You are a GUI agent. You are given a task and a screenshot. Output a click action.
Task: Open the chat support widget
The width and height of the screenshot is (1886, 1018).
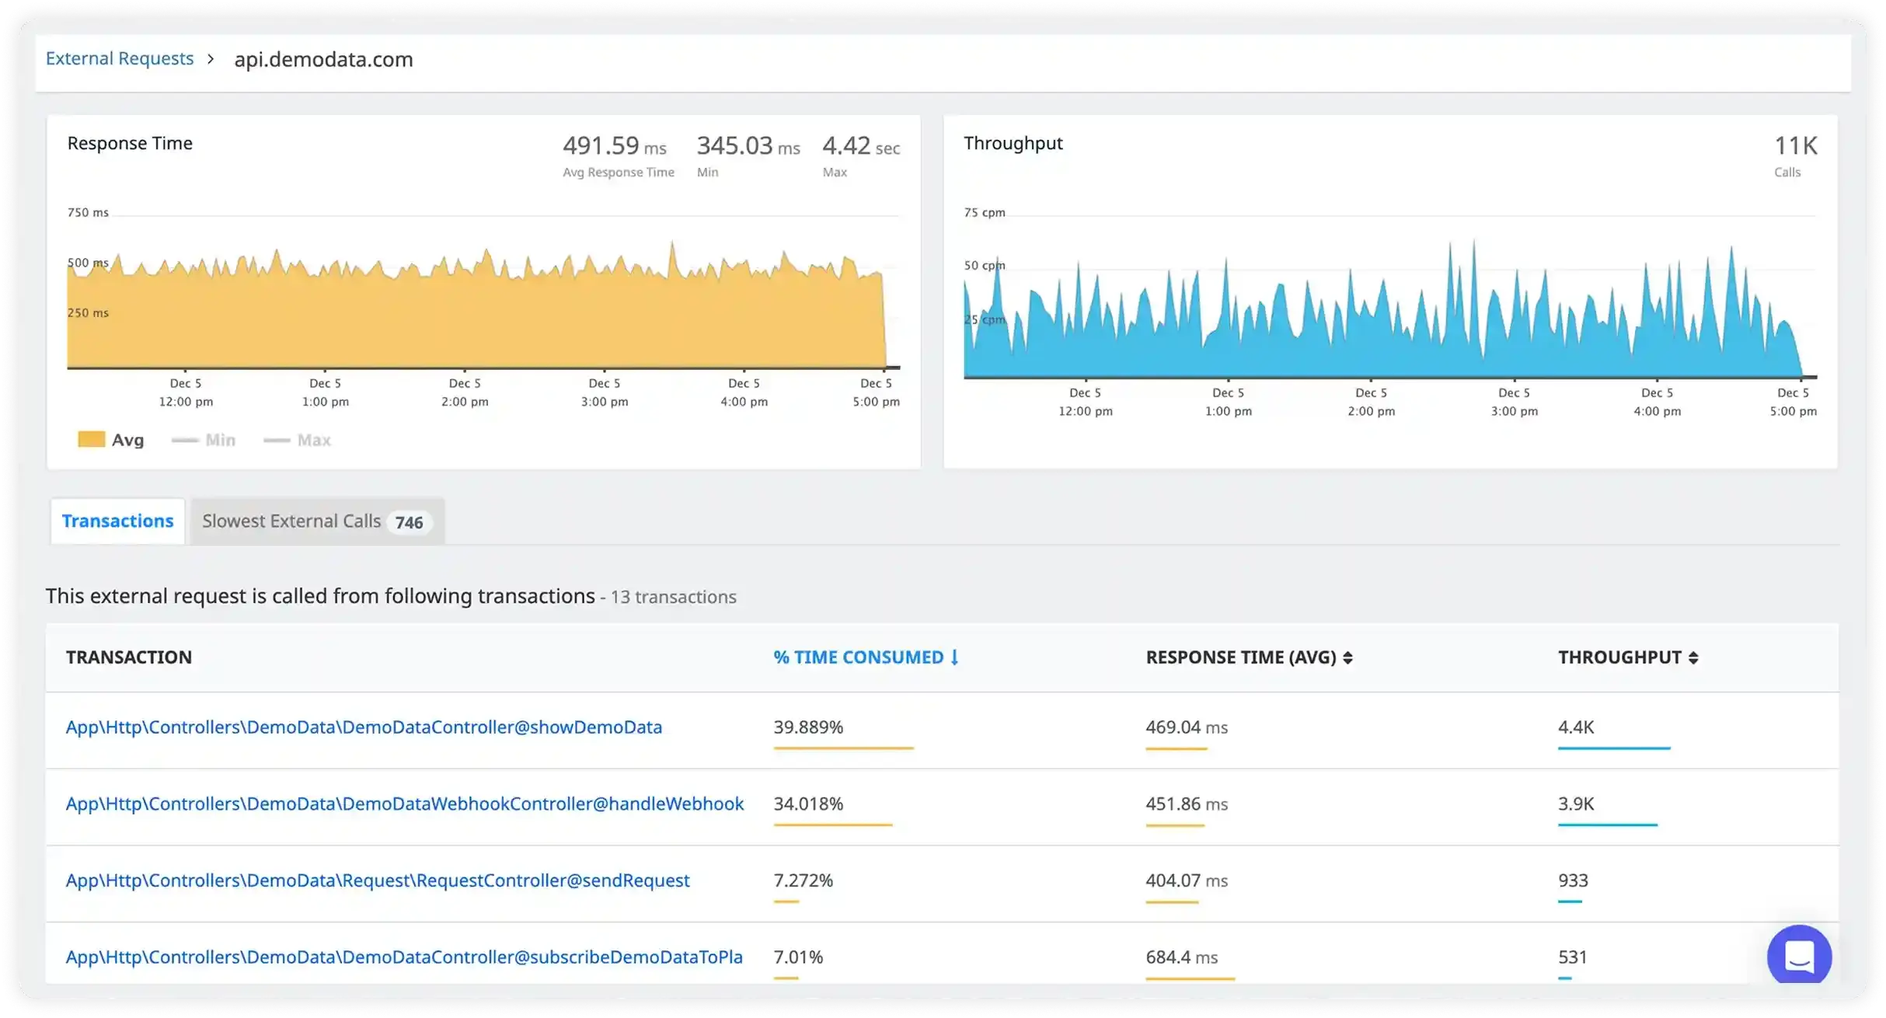coord(1800,956)
